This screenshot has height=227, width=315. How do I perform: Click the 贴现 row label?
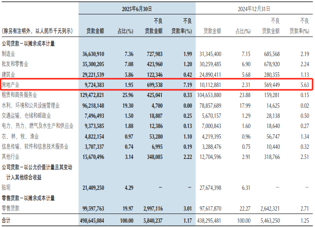(x=7, y=186)
